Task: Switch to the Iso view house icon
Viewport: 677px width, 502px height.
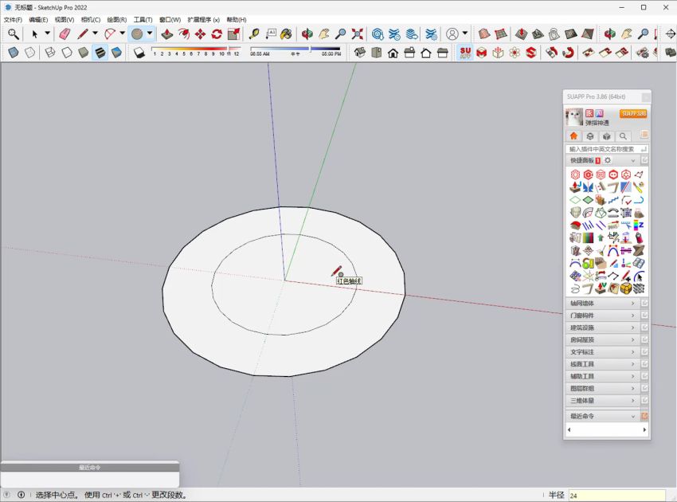Action: (x=360, y=53)
